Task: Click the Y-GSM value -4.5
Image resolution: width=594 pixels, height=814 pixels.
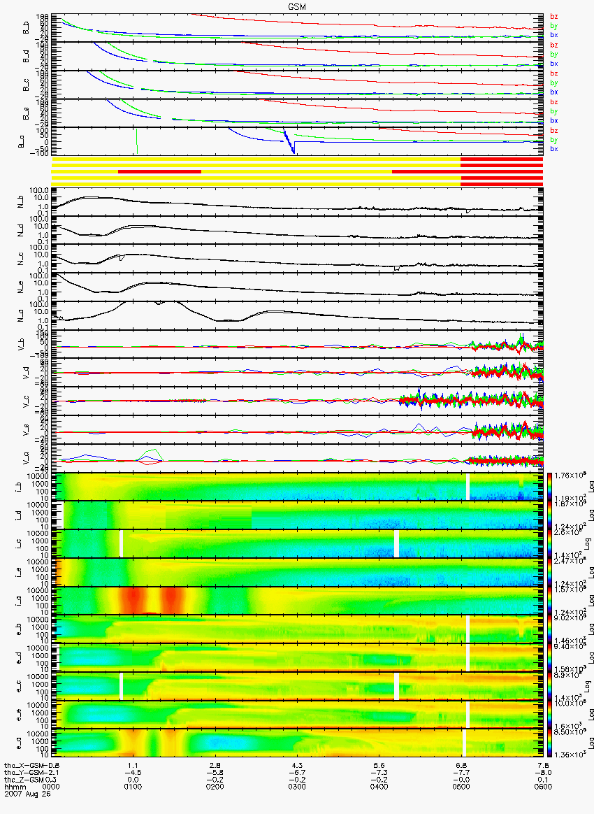Action: tap(133, 772)
